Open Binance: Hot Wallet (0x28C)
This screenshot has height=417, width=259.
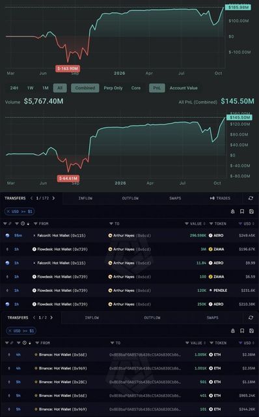tap(63, 382)
